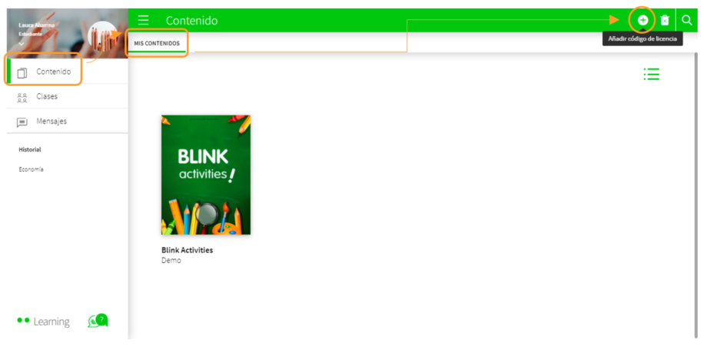This screenshot has height=360, width=704.
Task: Open the Blink Activities book cover
Action: click(x=206, y=175)
